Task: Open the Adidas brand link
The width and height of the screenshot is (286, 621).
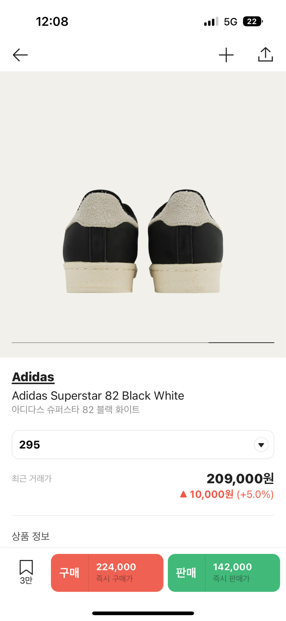Action: (33, 377)
